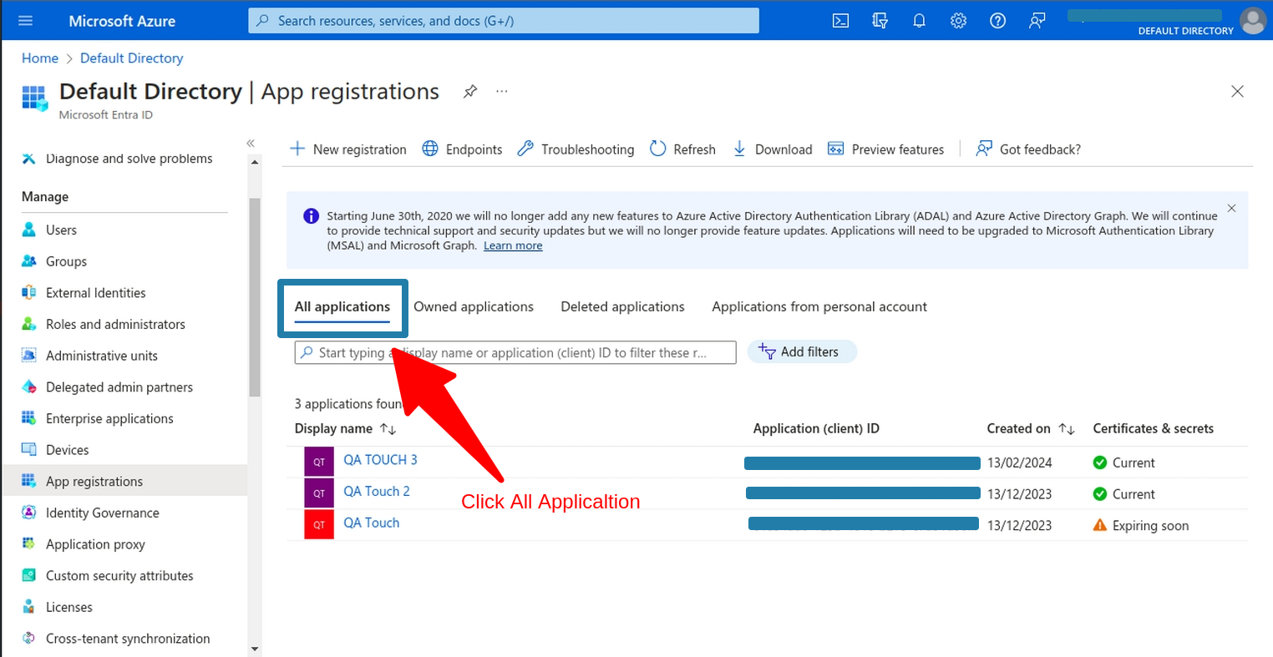Collapse the left navigation menu
Image resolution: width=1273 pixels, height=657 pixels.
pos(251,144)
